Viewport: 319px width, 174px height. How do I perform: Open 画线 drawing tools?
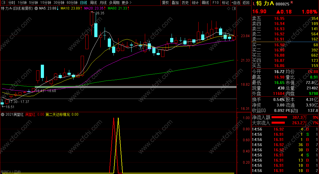coord(205,3)
